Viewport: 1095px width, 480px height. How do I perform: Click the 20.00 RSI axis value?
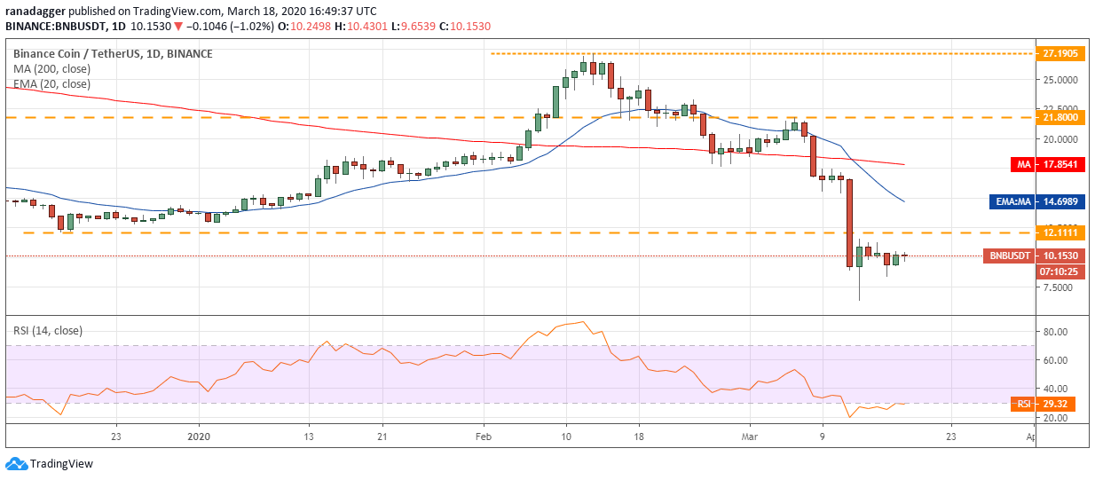tap(1055, 418)
